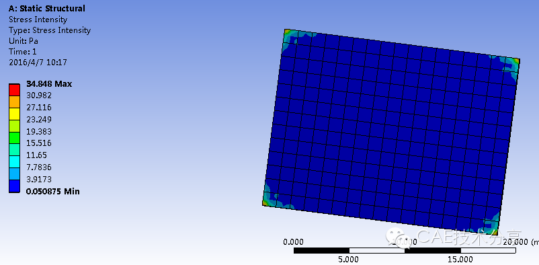Click the '0.050875 Min' legend label
This screenshot has height=265, width=539.
53,191
